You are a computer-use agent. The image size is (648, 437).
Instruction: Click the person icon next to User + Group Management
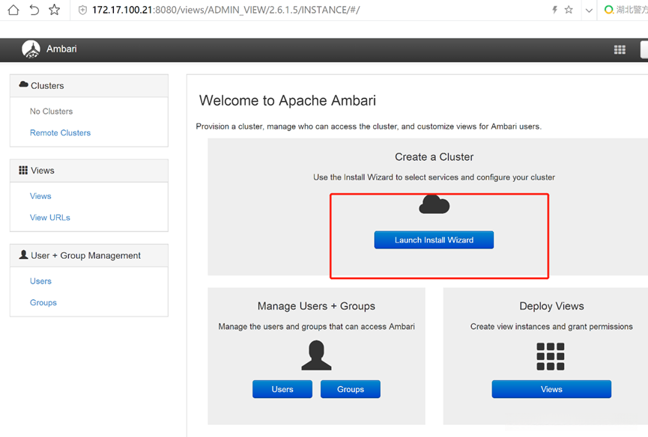23,254
